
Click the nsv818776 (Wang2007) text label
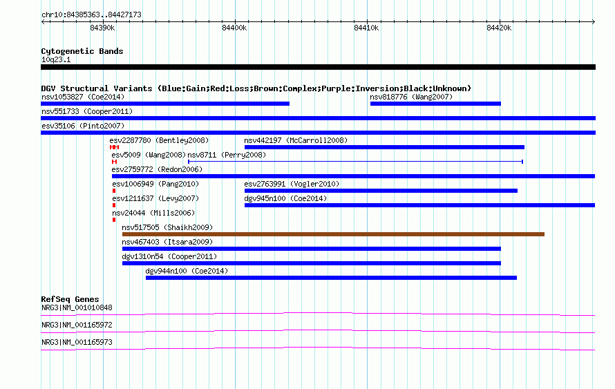(411, 97)
